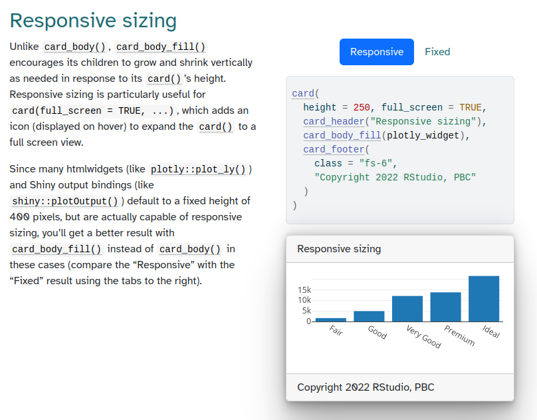Screen dimensions: 537x420
Task: Click "Copyright 2022 RStudio, PBC" string in code
Action: click(395, 177)
